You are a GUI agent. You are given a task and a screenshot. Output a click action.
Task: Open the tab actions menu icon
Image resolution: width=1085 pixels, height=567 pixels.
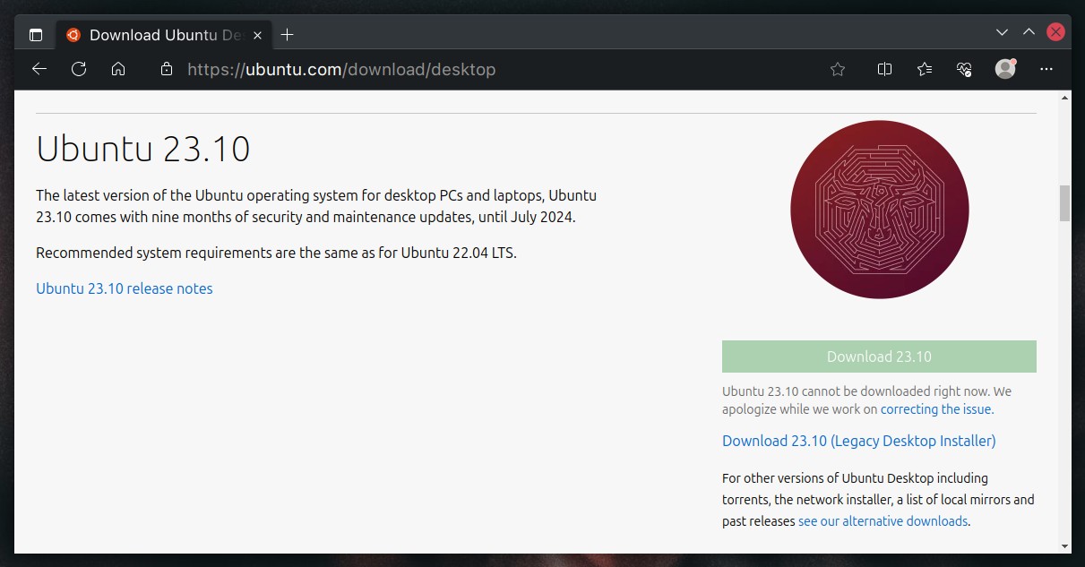[36, 35]
